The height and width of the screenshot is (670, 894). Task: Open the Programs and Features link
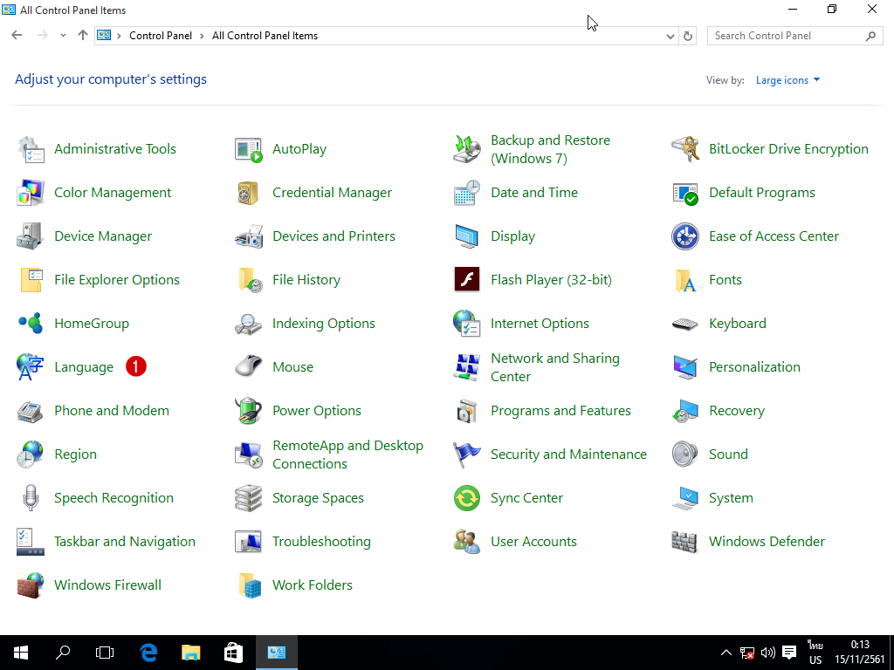coord(560,411)
